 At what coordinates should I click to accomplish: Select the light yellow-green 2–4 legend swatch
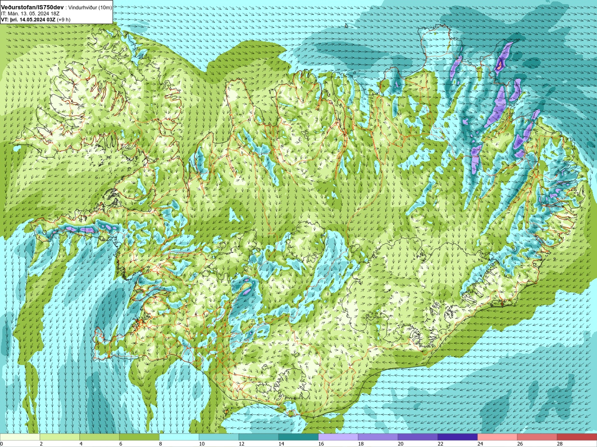60,437
